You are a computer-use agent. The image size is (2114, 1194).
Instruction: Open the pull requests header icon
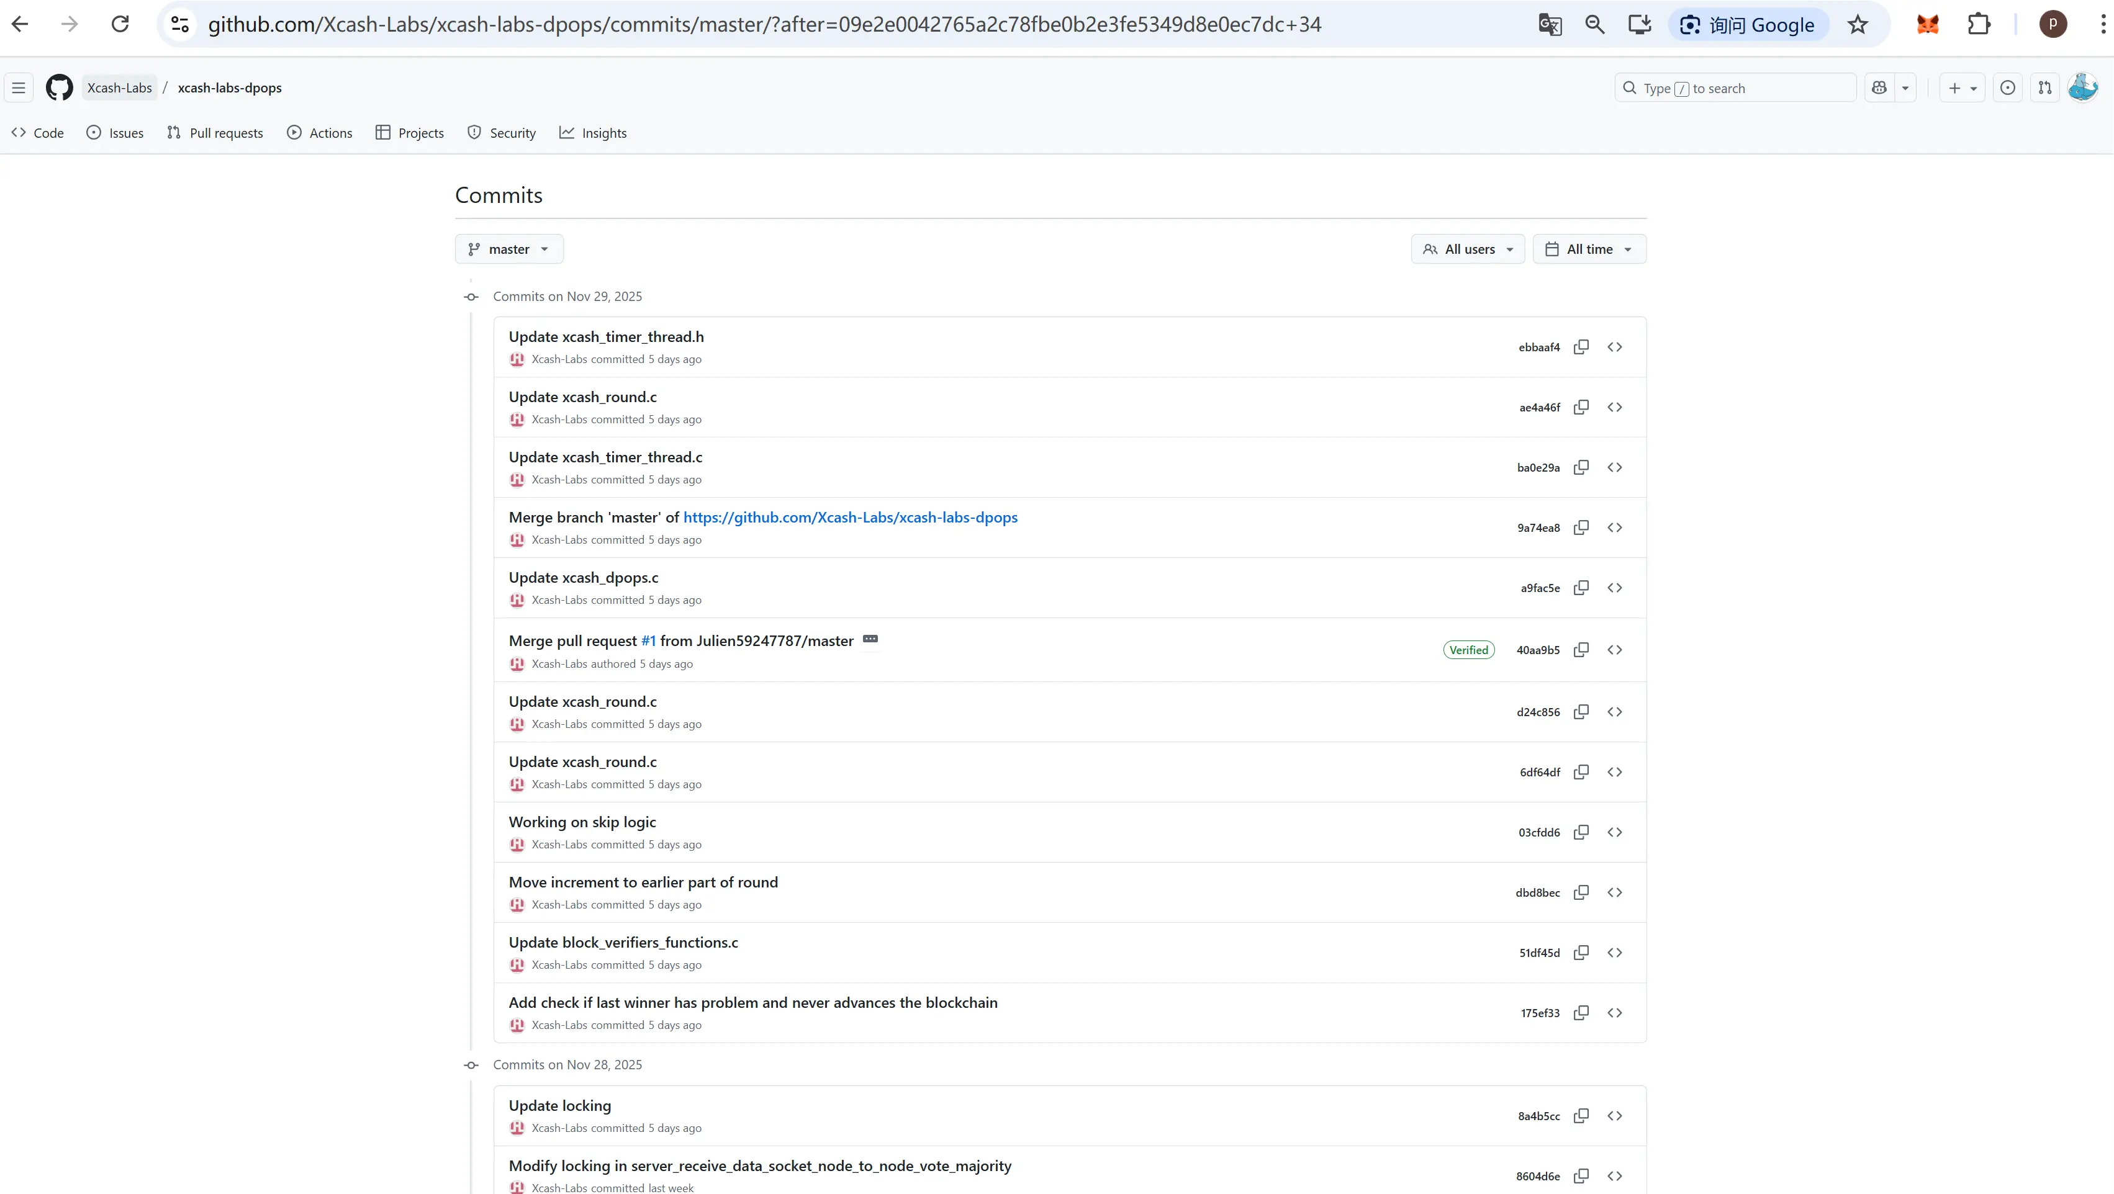(2045, 88)
